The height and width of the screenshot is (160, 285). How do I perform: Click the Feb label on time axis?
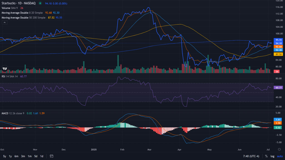[x=122, y=149]
